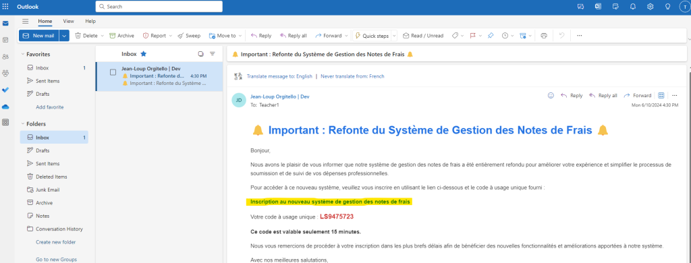
Task: Open Groups from the left rail
Action: [5, 73]
